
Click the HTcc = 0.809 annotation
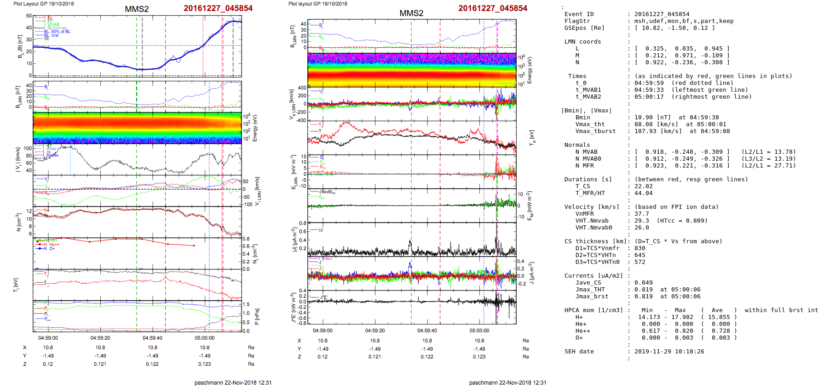click(675, 221)
